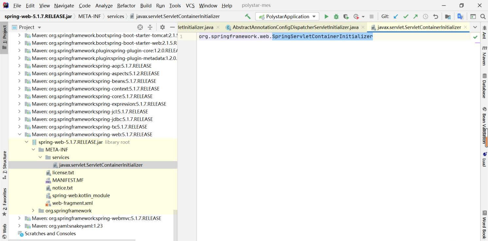
Task: Click the Search Everywhere magnifier icon
Action: pos(483,16)
